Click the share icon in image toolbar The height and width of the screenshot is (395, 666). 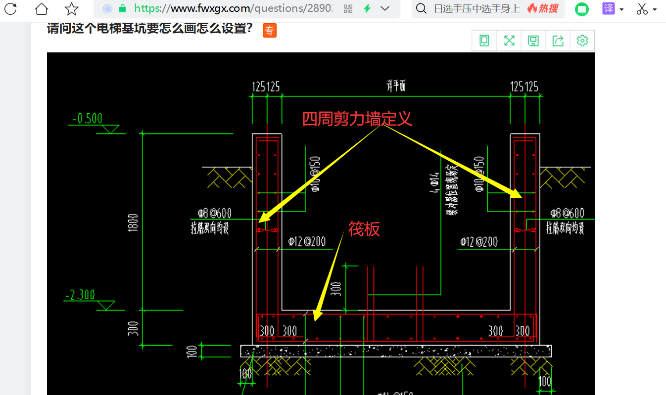pyautogui.click(x=558, y=41)
